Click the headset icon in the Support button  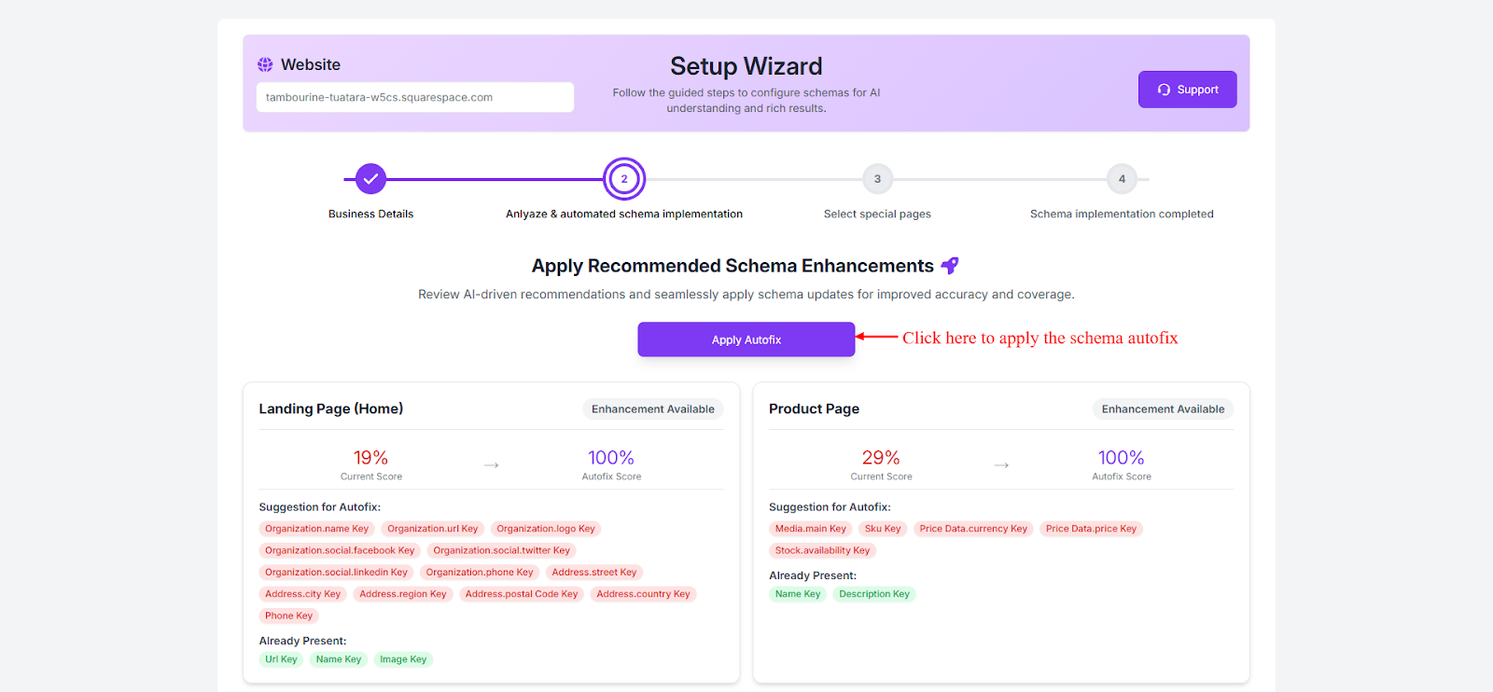click(1164, 90)
